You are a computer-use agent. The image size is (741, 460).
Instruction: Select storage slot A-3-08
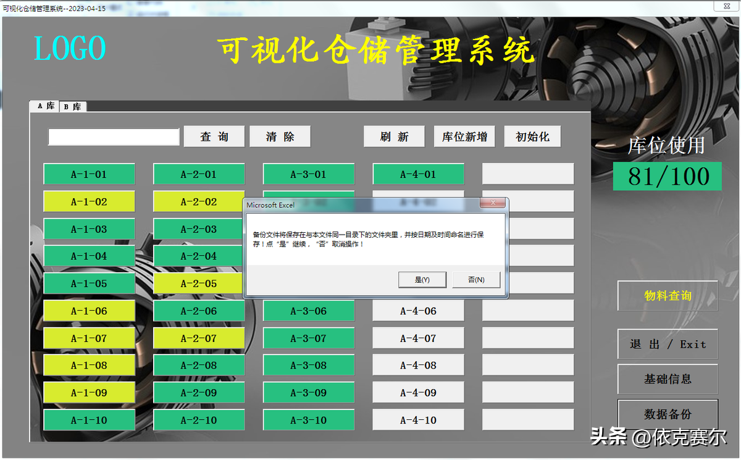[309, 365]
